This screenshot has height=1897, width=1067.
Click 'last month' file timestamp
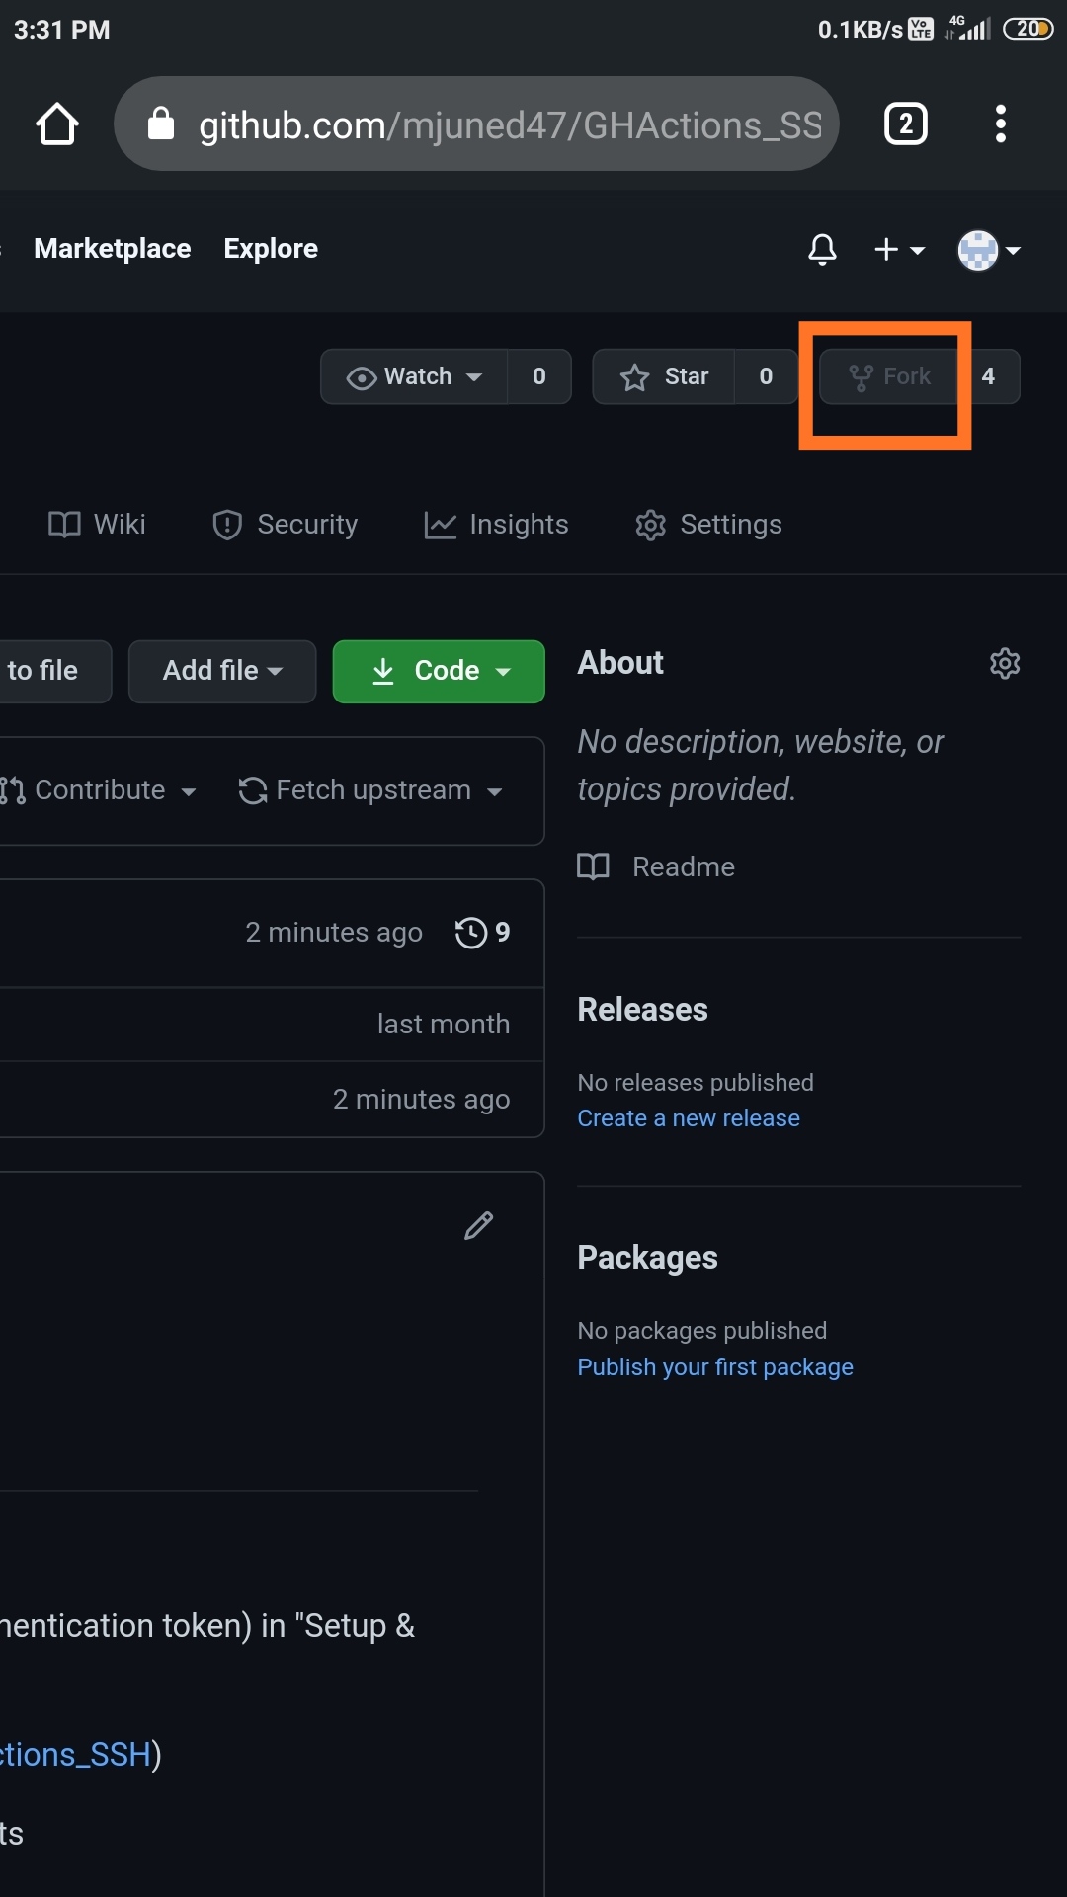pyautogui.click(x=444, y=1025)
